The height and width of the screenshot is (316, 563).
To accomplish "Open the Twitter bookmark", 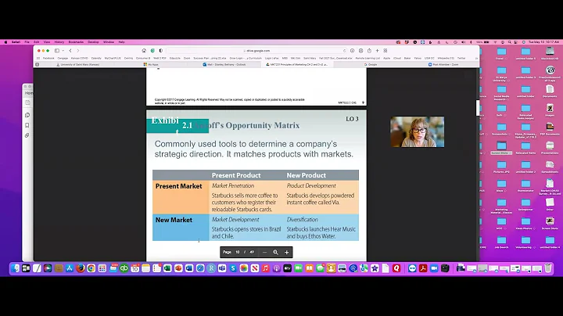I will (461, 58).
